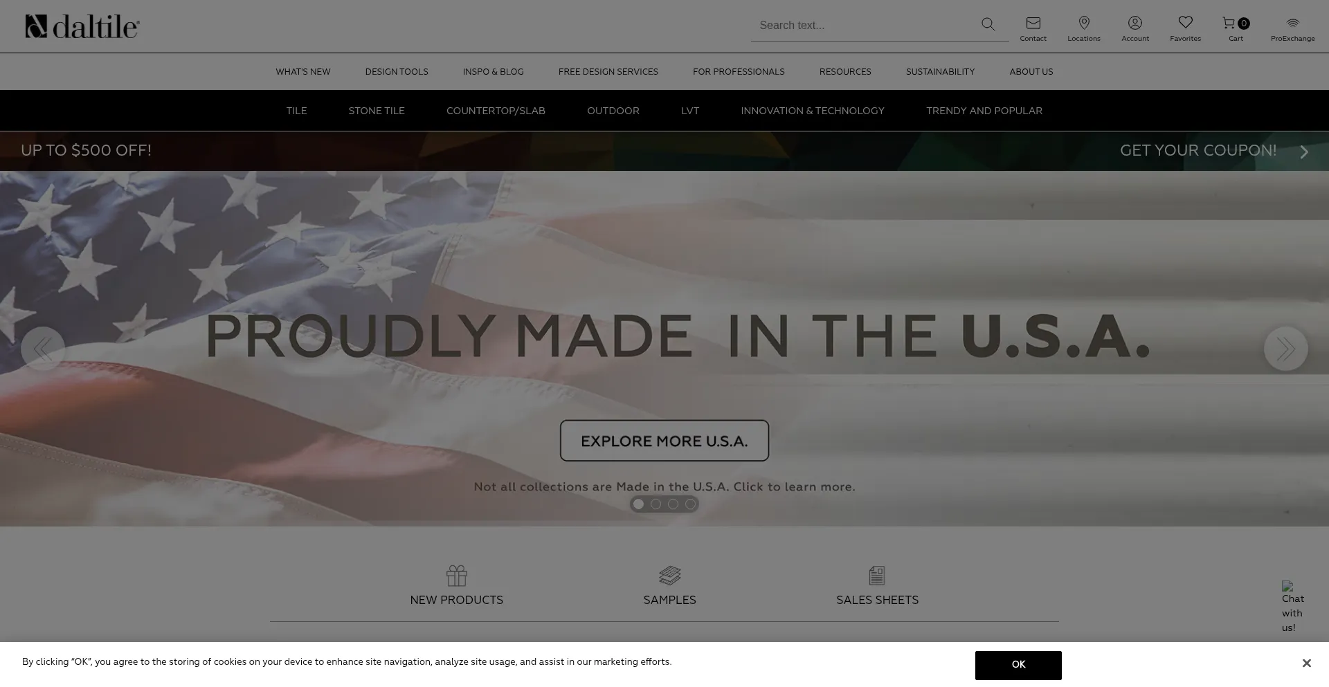This screenshot has height=687, width=1329.
Task: Go to the next carousel slide arrow
Action: [x=1285, y=349]
